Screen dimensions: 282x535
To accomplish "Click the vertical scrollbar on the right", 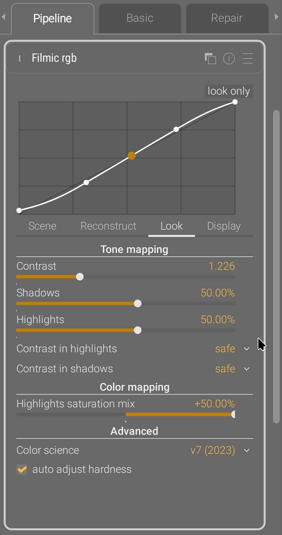I will coord(276,267).
